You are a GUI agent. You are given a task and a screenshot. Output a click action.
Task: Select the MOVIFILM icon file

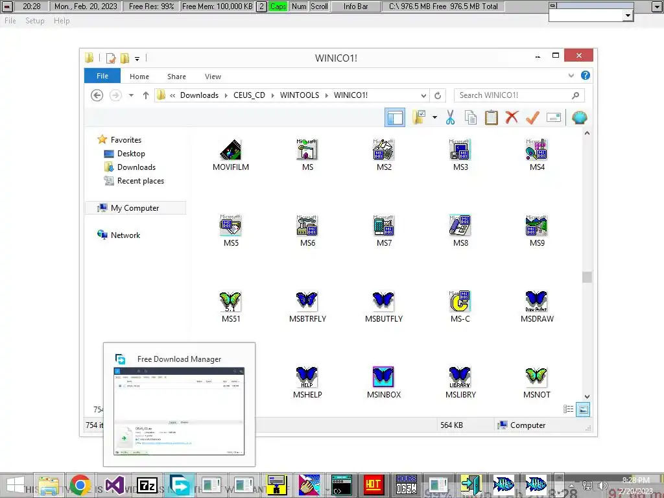pos(231,155)
